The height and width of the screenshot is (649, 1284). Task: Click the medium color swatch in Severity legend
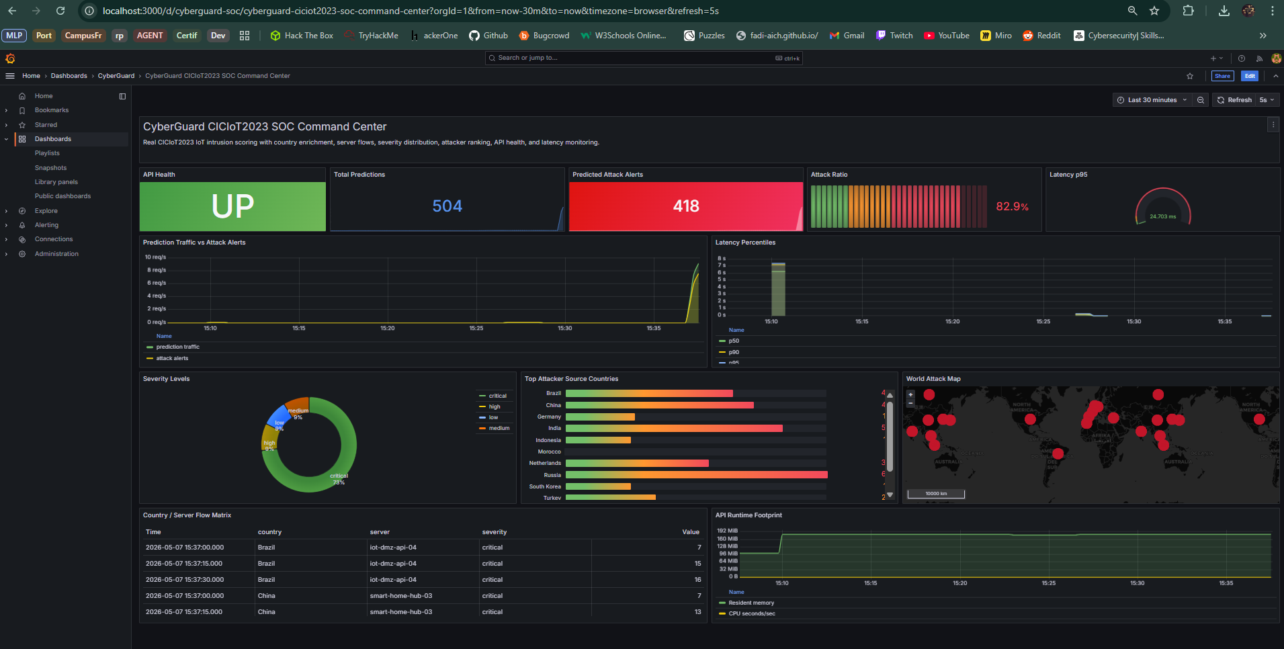click(482, 428)
